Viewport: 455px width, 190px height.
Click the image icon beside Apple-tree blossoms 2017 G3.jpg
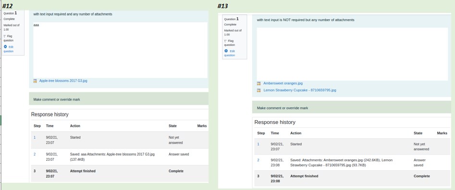click(35, 81)
